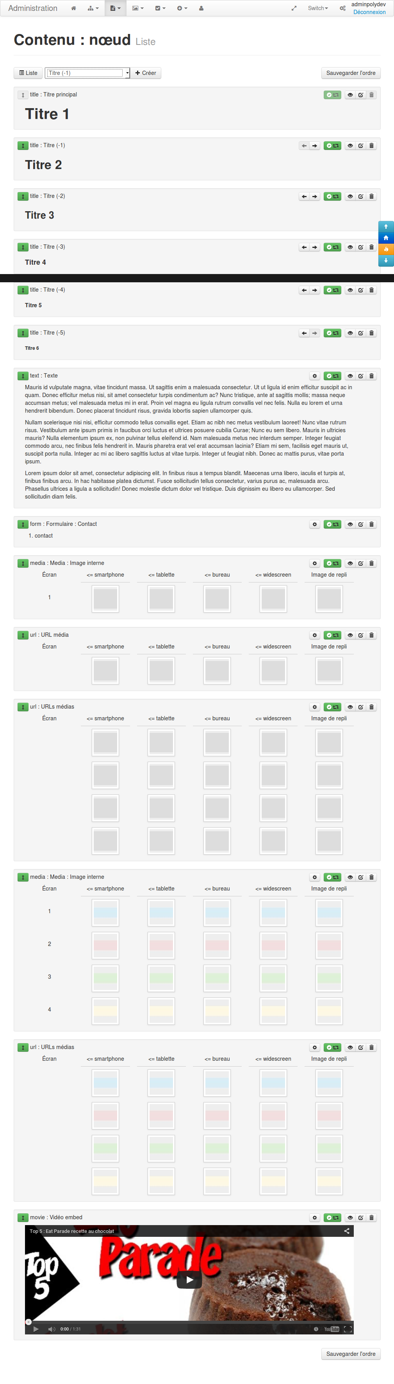Screen dimensions: 394x1384
Task: Open the sitemap icon dropdown in the navbar
Action: coord(93,9)
